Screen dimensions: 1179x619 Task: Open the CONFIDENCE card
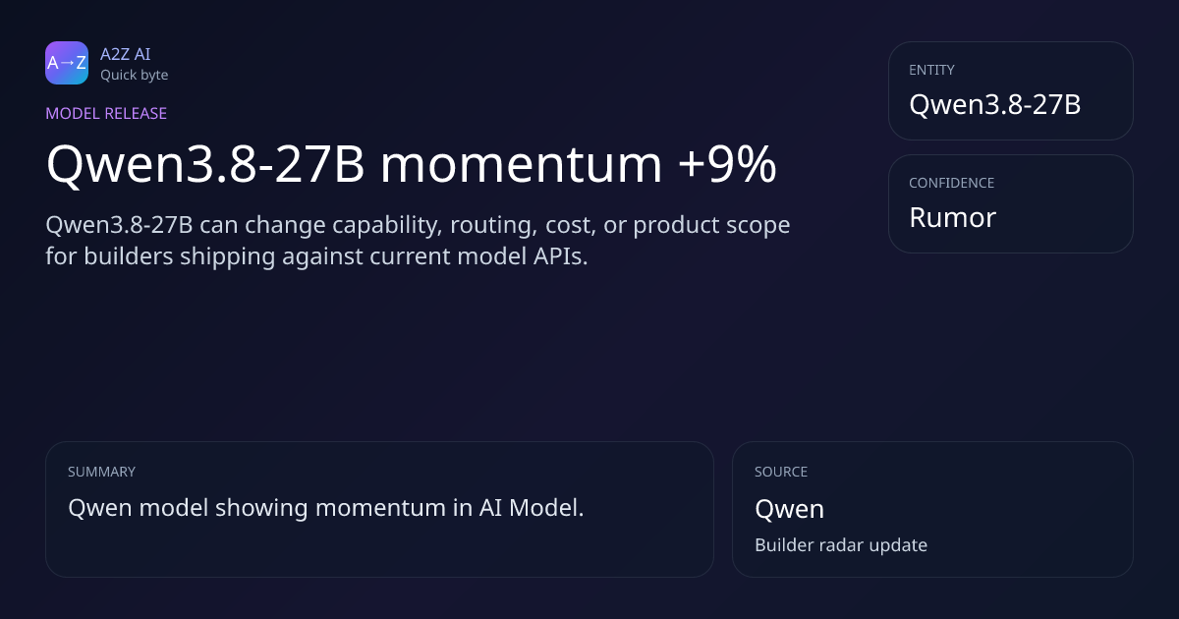coord(1010,203)
